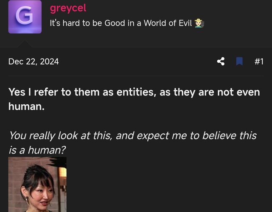Click the post bubble pointer under the avatar

[x=25, y=44]
